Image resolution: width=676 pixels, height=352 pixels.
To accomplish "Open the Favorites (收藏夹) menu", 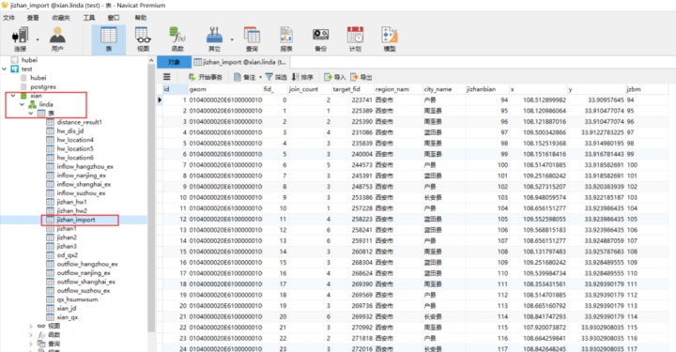I will (x=61, y=18).
